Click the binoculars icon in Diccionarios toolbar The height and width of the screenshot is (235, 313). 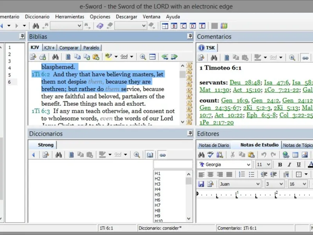(x=58, y=155)
